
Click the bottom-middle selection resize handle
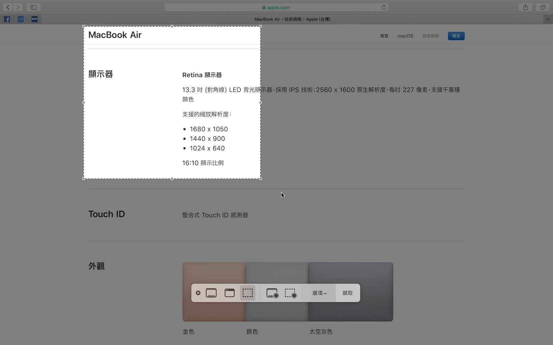click(172, 179)
